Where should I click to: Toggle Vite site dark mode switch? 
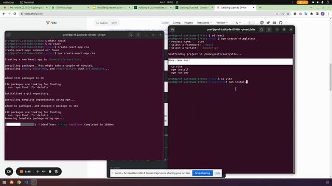pyautogui.click(x=251, y=23)
